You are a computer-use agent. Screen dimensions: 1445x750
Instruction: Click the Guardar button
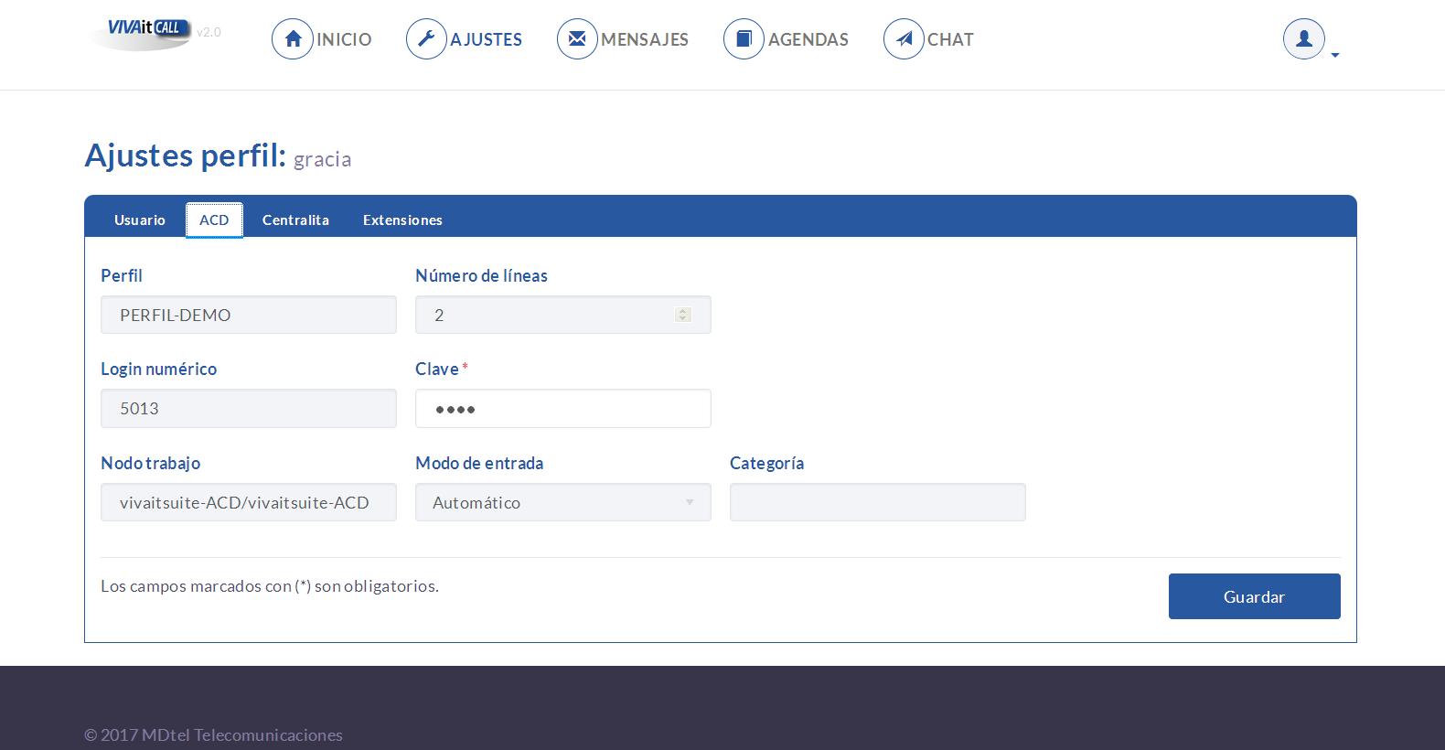tap(1255, 596)
